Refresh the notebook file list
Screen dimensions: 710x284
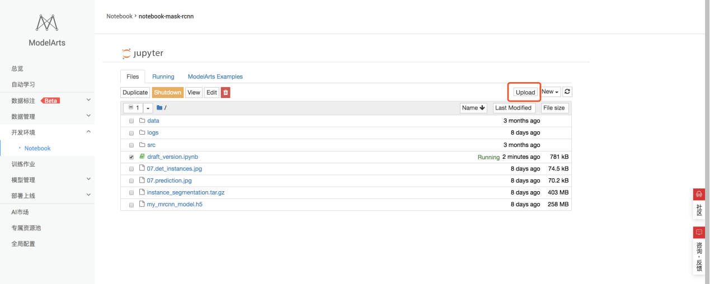coord(567,92)
